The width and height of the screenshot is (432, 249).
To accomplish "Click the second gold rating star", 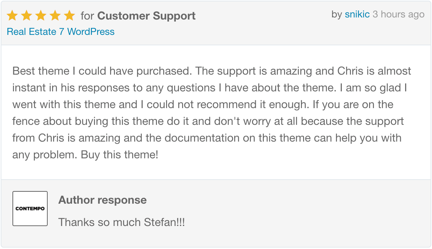I will 27,16.
